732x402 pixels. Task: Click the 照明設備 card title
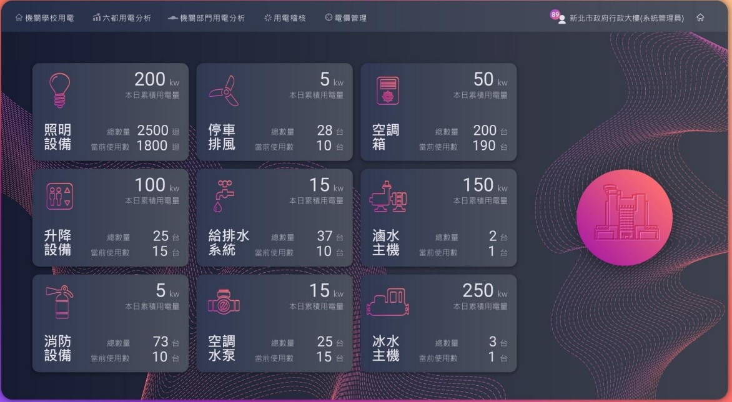58,137
